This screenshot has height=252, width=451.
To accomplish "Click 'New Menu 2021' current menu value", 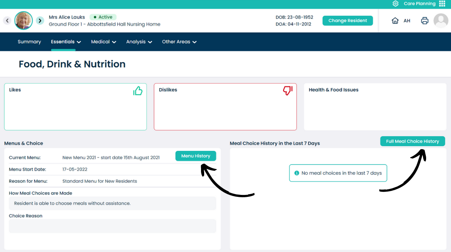I will 111,157.
